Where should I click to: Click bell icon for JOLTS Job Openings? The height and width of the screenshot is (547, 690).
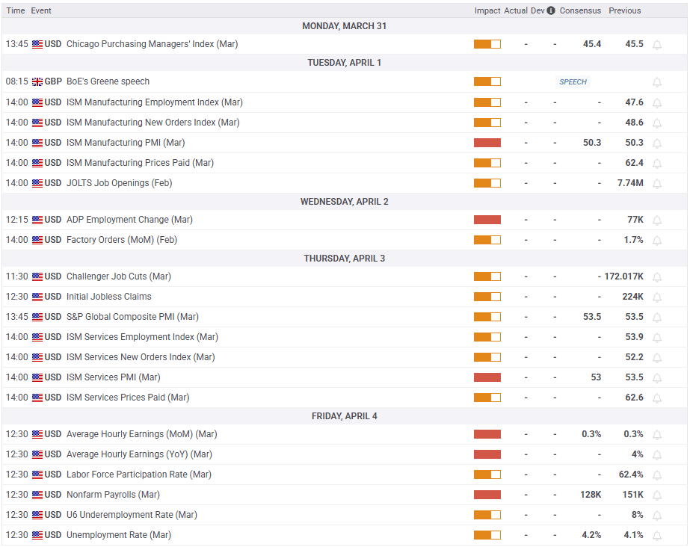pyautogui.click(x=657, y=184)
